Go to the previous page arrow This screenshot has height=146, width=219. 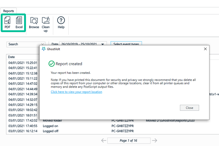(104, 141)
